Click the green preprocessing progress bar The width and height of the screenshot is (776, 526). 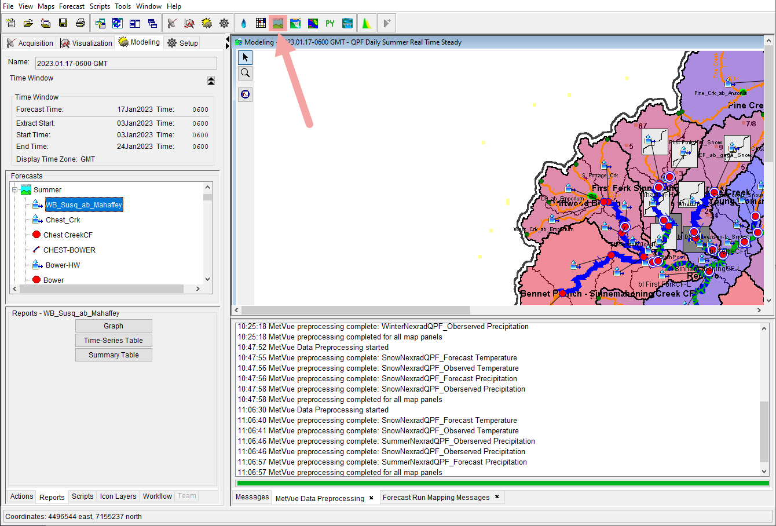coord(503,483)
